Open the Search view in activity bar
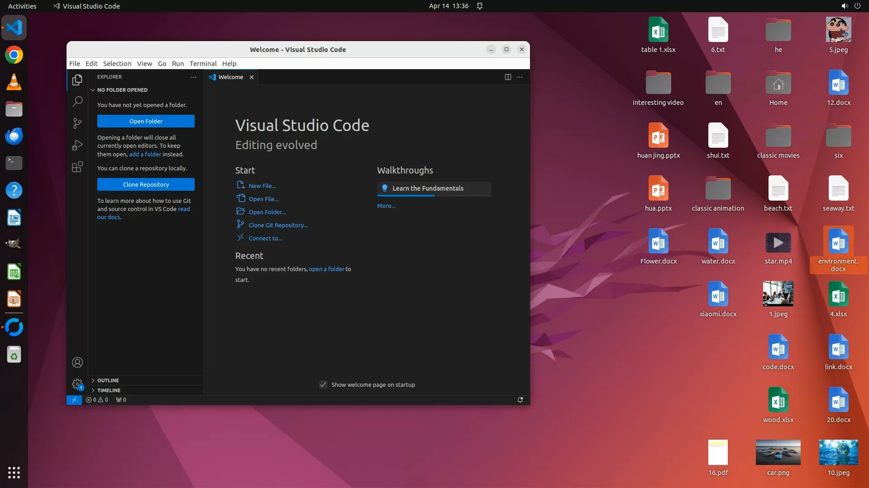869x488 pixels. [77, 101]
